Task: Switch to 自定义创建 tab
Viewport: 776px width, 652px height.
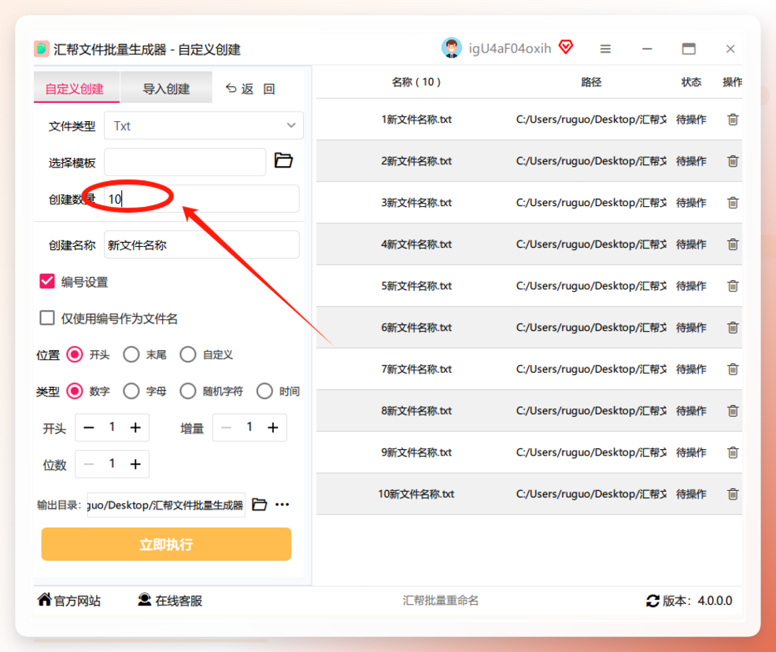Action: click(76, 87)
